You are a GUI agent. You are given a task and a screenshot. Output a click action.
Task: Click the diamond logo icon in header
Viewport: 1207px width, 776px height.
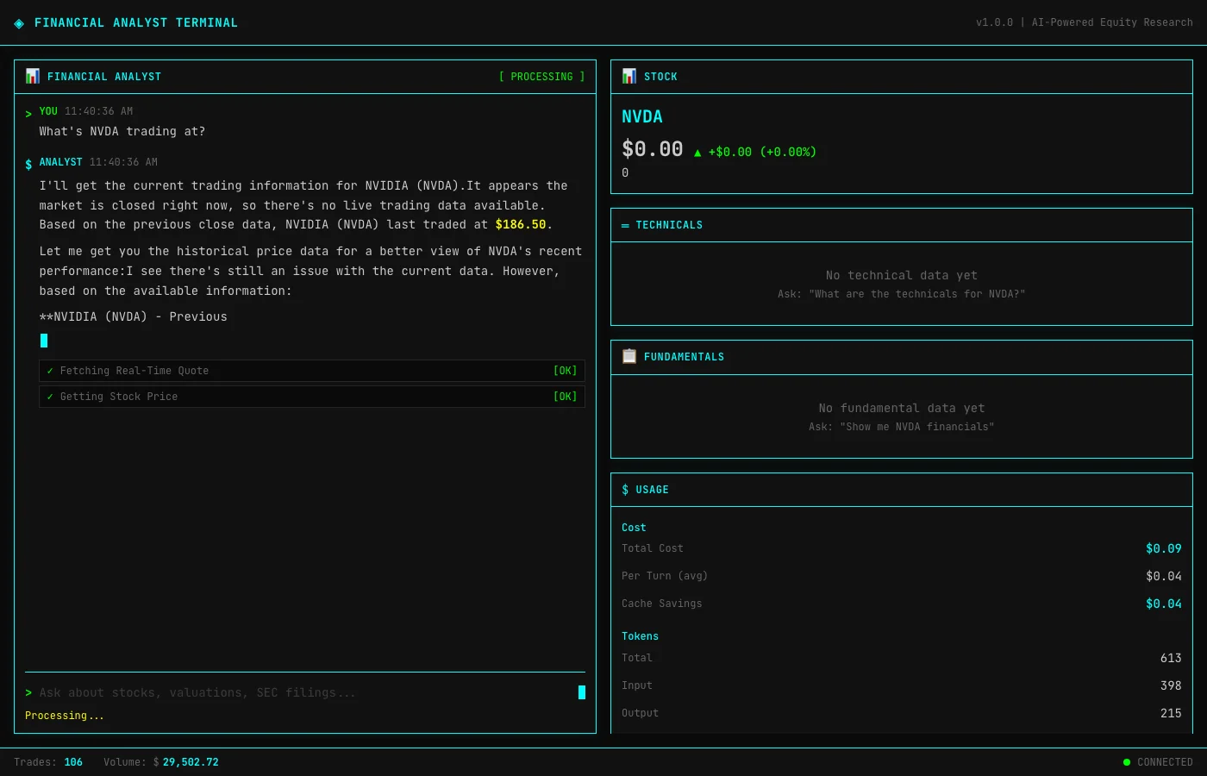point(19,23)
